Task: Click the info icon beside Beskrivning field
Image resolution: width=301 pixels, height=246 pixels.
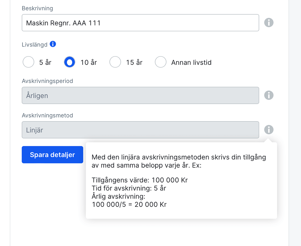Action: pos(269,23)
